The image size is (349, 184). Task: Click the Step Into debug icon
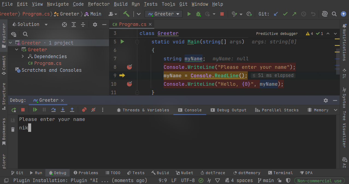coord(63,110)
